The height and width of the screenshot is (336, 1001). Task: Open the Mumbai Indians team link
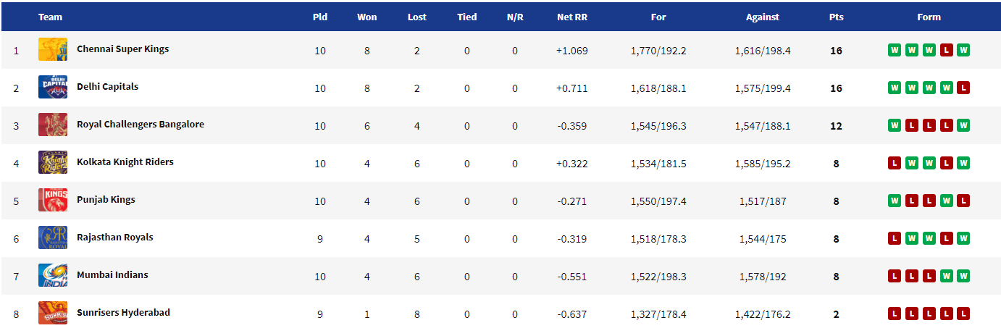tap(112, 275)
